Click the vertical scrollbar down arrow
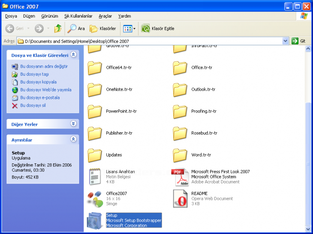Screen dimensions: 313x234 (x=308, y=229)
